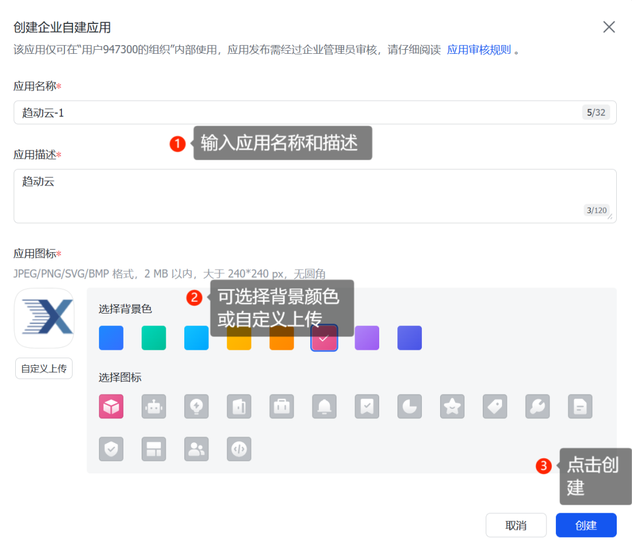The height and width of the screenshot is (550, 632).
Task: Pick the people group icon
Action: (196, 449)
